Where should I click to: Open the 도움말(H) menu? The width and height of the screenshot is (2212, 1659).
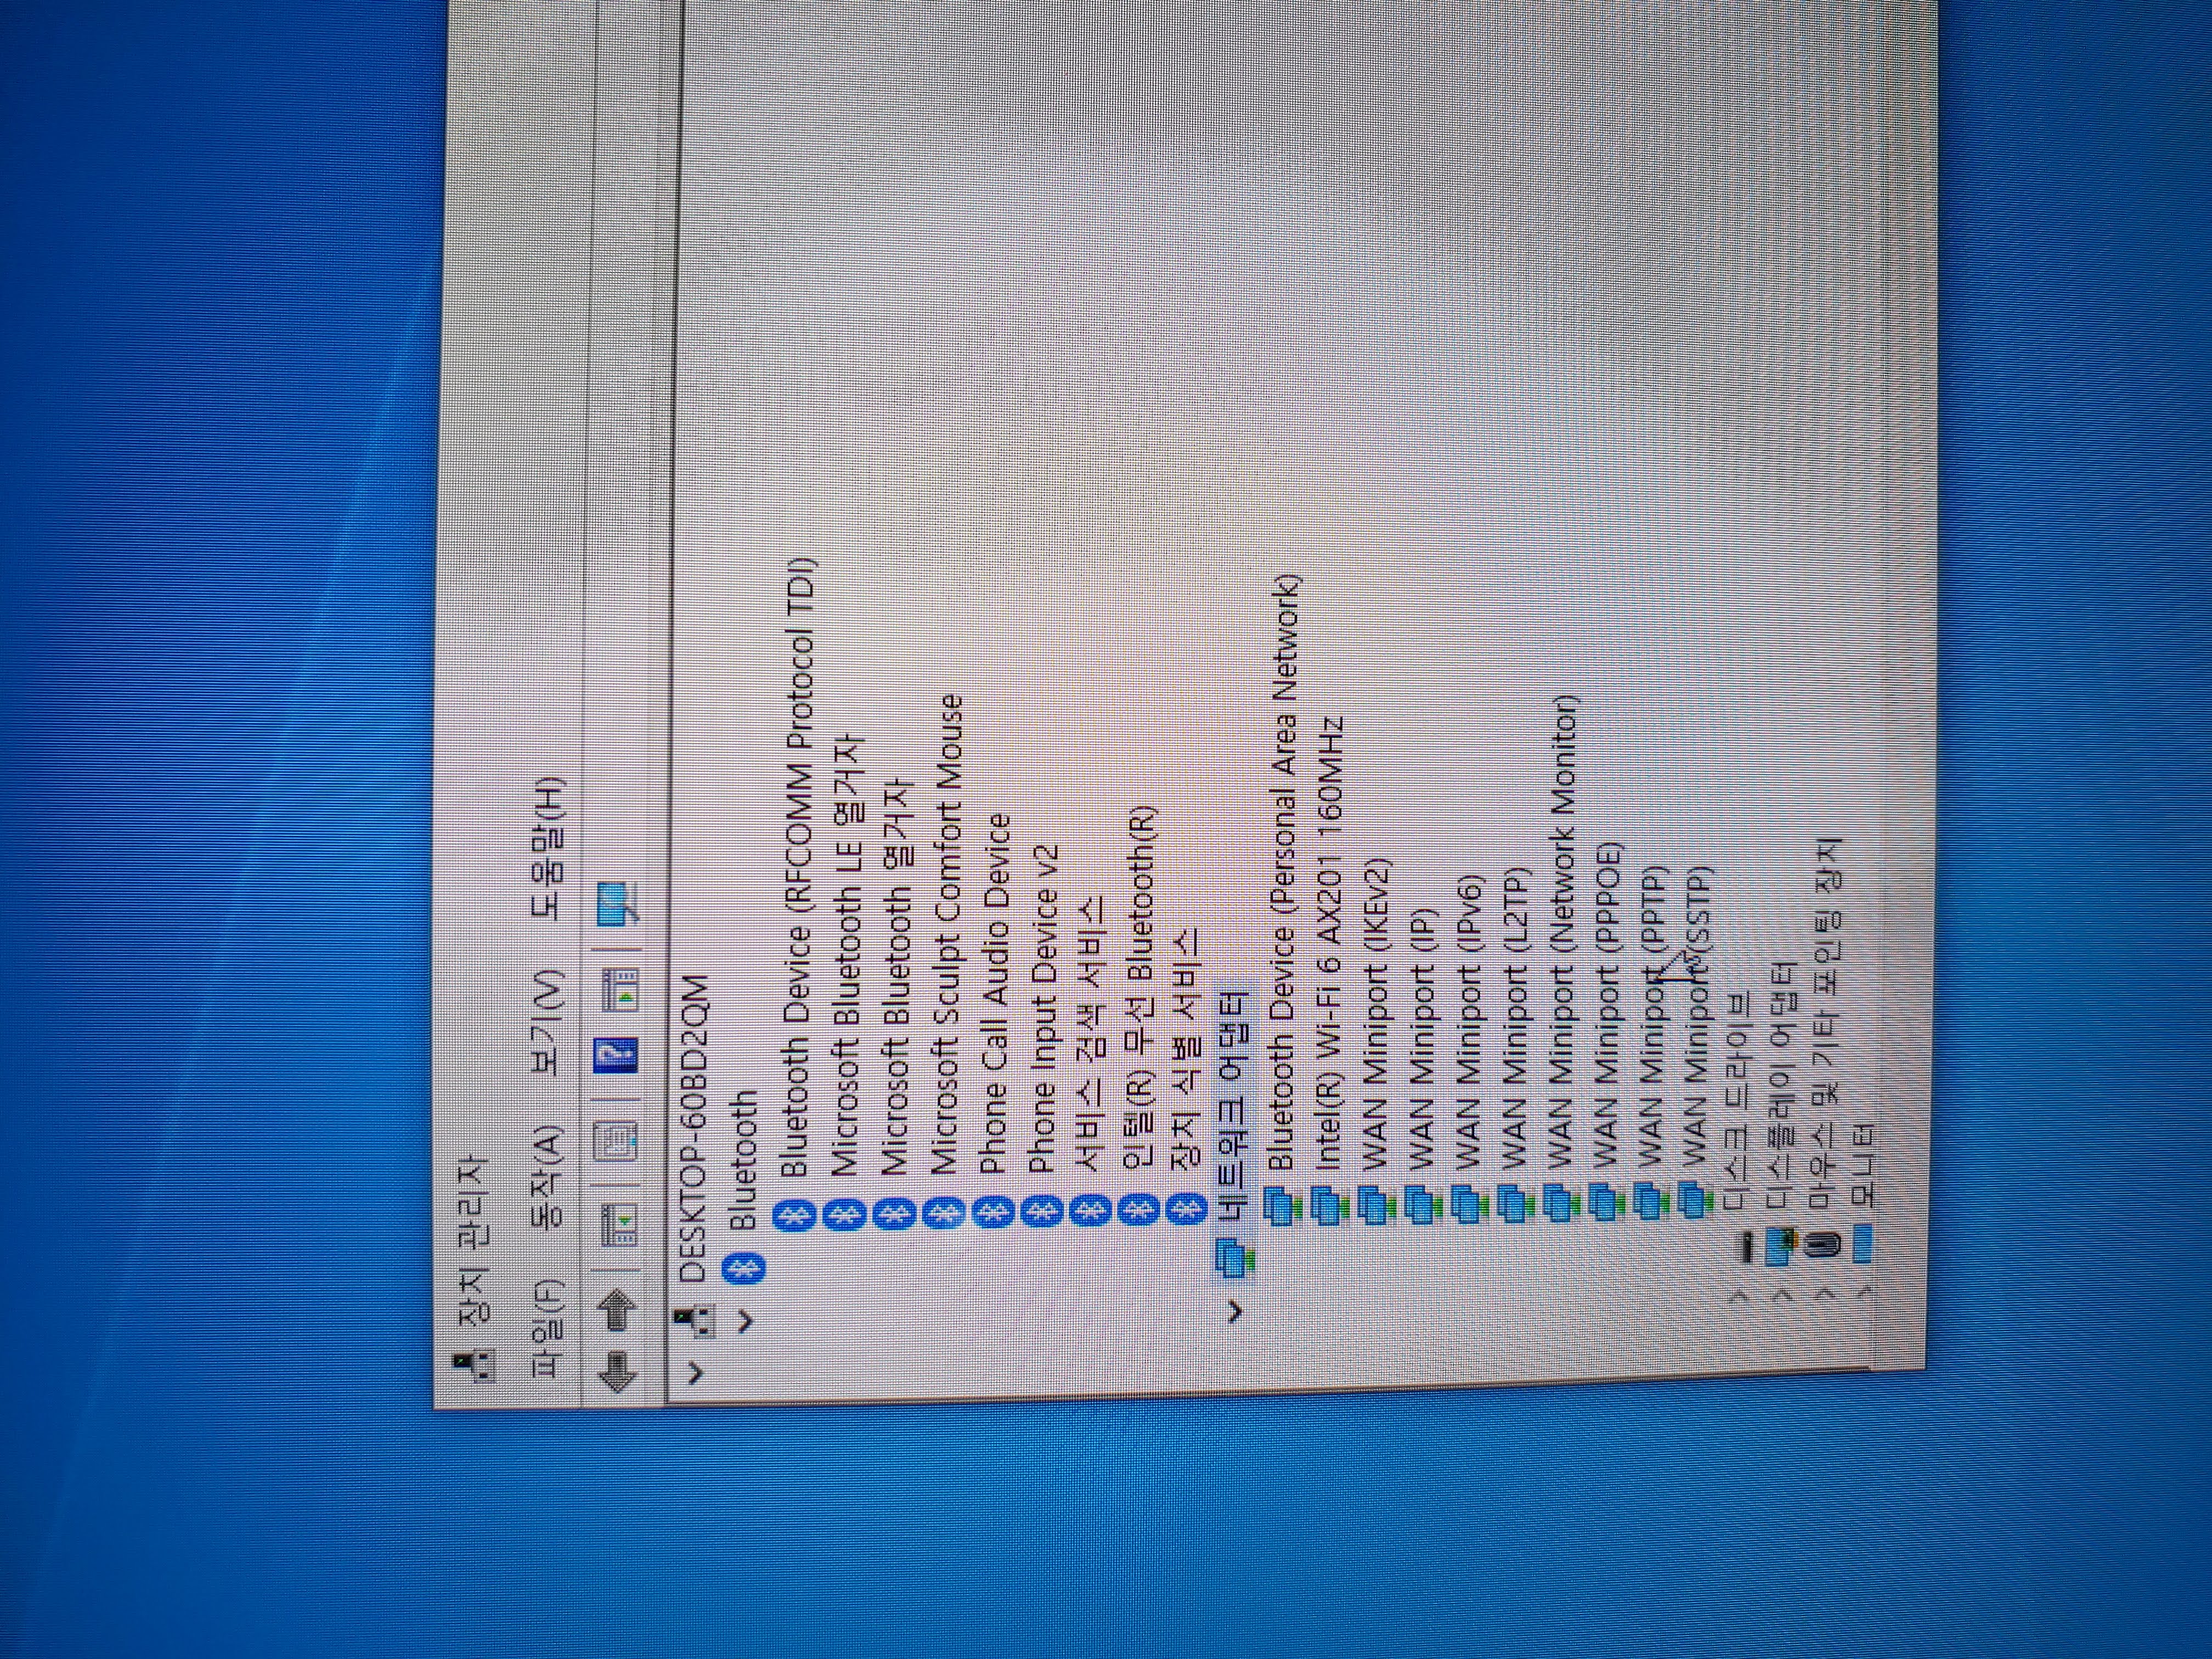[x=547, y=848]
